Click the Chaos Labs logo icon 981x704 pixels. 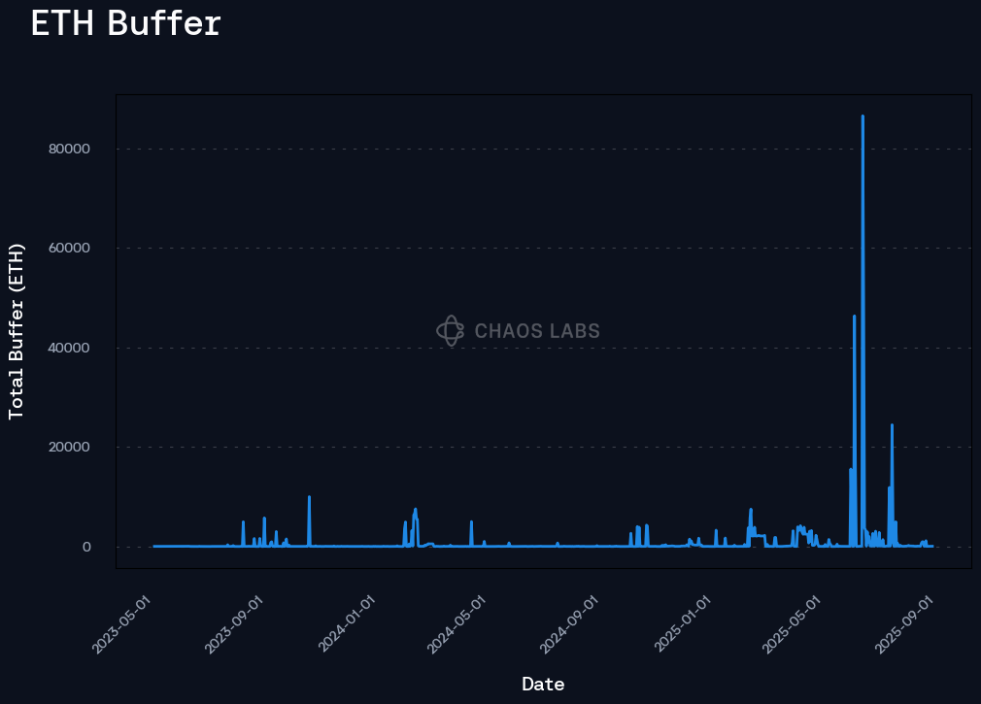point(450,330)
